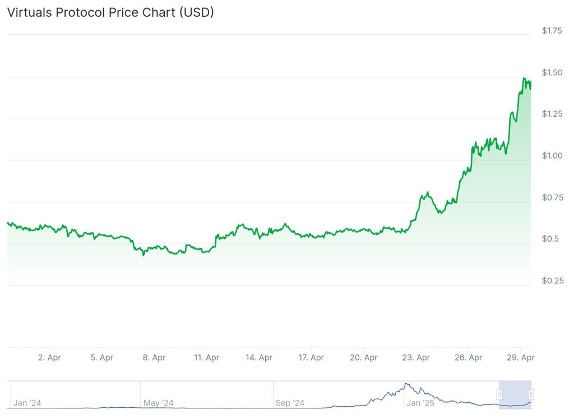Click the 29. Apr date label

(521, 357)
